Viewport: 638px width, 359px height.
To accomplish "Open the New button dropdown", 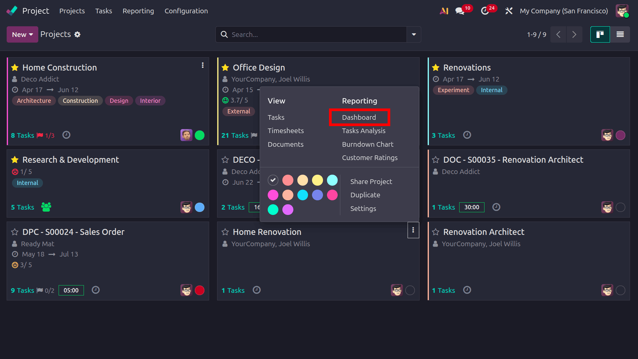I will [22, 34].
